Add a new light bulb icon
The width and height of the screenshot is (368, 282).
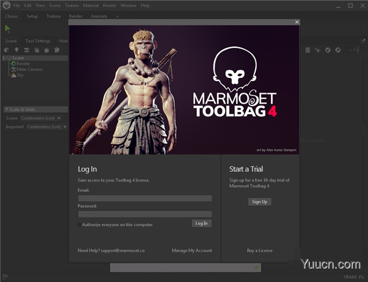17,50
